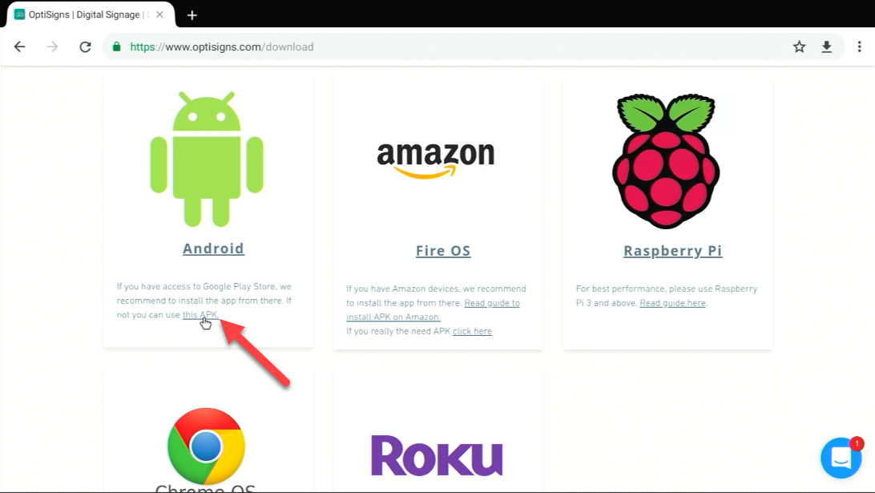Reload the OptiSigns download page
This screenshot has height=493, width=875.
click(x=85, y=47)
